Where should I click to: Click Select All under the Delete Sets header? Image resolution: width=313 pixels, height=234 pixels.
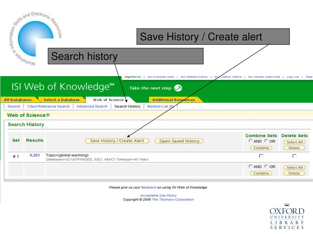pyautogui.click(x=294, y=142)
